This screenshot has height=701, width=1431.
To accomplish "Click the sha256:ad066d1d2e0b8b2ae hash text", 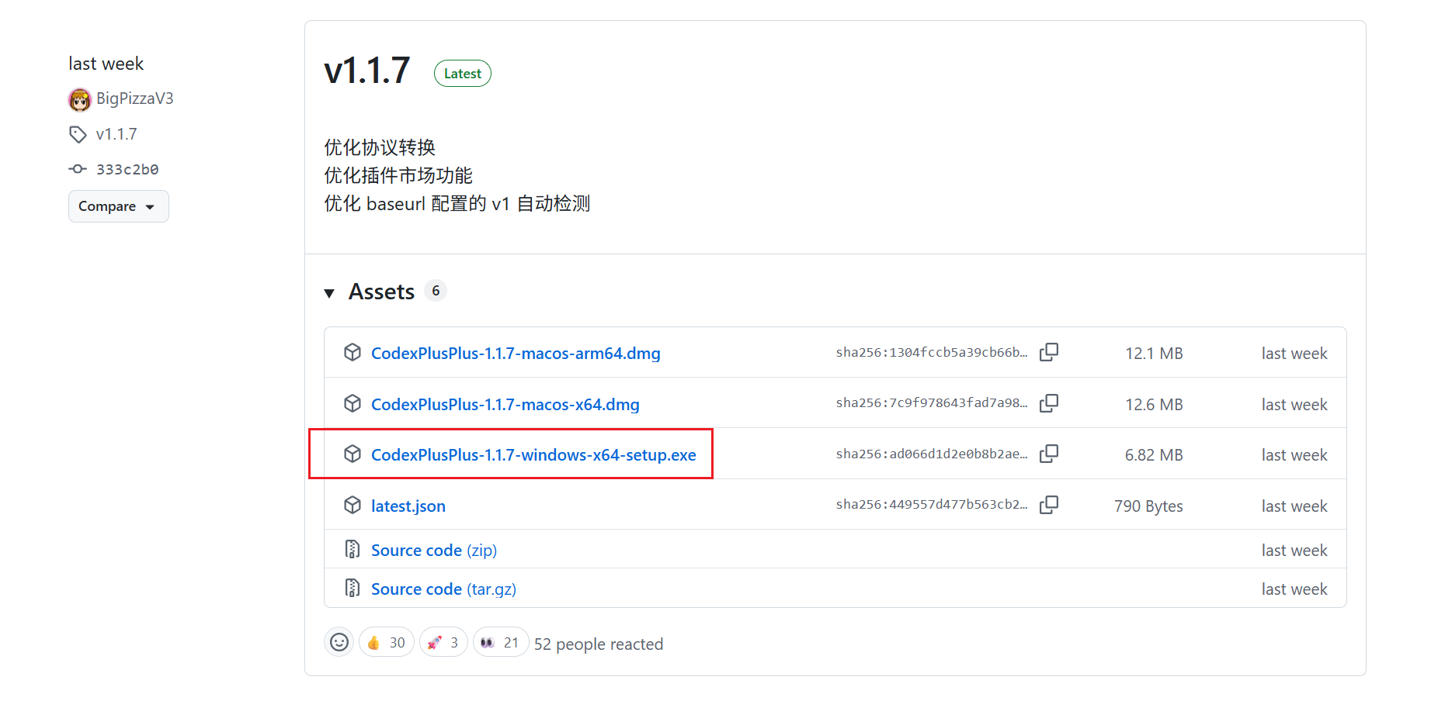I will [x=932, y=454].
